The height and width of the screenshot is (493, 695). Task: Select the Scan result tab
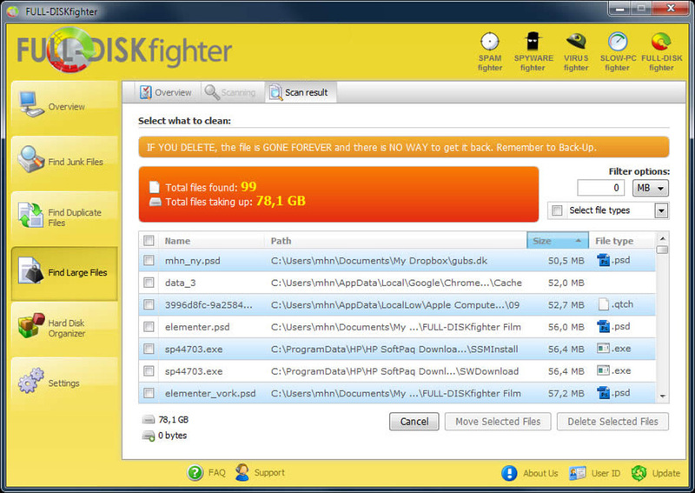[x=300, y=92]
